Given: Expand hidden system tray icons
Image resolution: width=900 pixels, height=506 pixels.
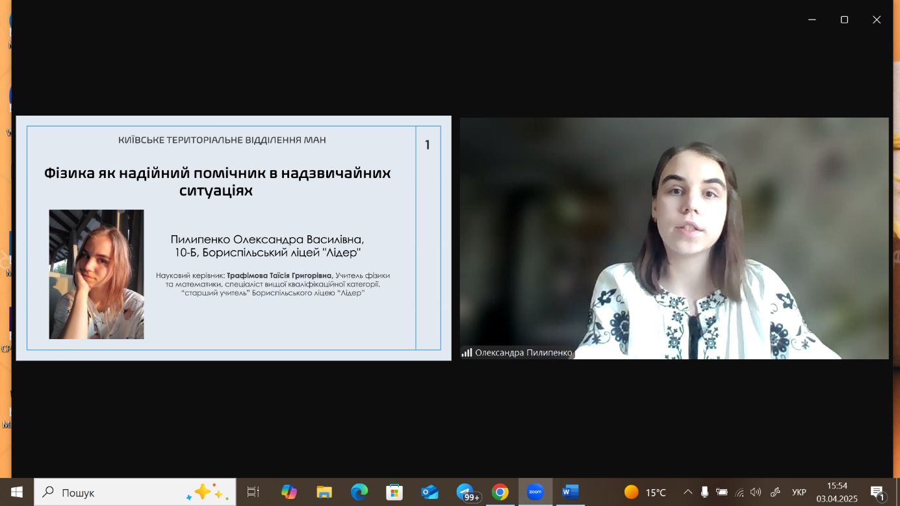Looking at the screenshot, I should point(688,492).
